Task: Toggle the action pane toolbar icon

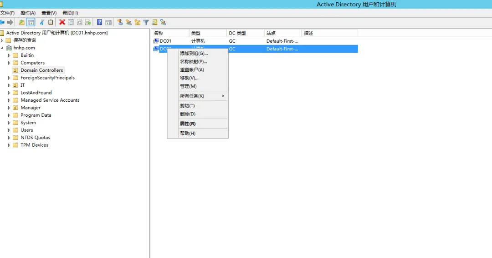Action: pos(108,22)
